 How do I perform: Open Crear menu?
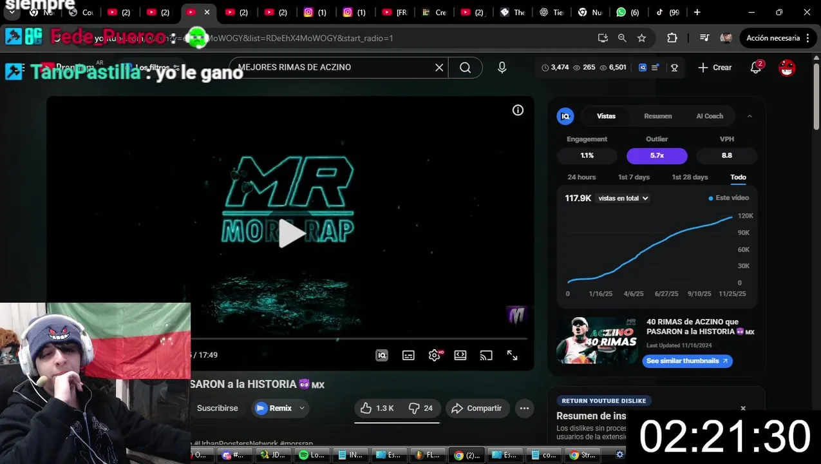coord(715,67)
